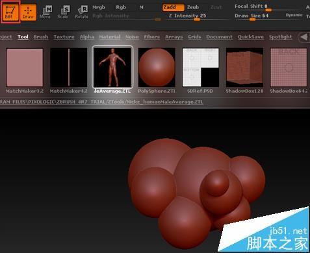Enable Mrgb painting mode
This screenshot has width=310, height=253.
coord(99,7)
